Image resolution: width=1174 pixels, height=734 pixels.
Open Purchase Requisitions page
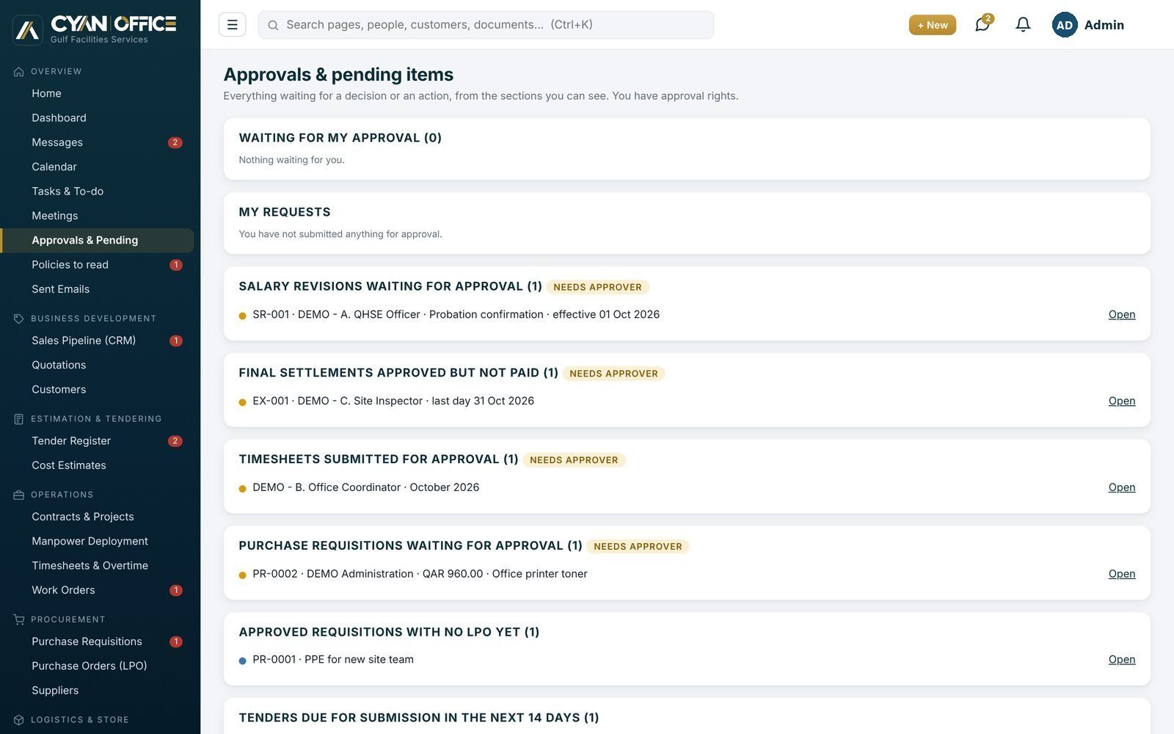pyautogui.click(x=97, y=642)
